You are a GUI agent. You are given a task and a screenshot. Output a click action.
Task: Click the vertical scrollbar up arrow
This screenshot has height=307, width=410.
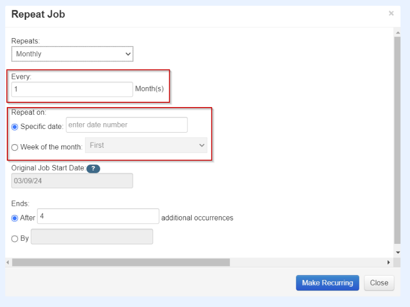[x=397, y=33]
